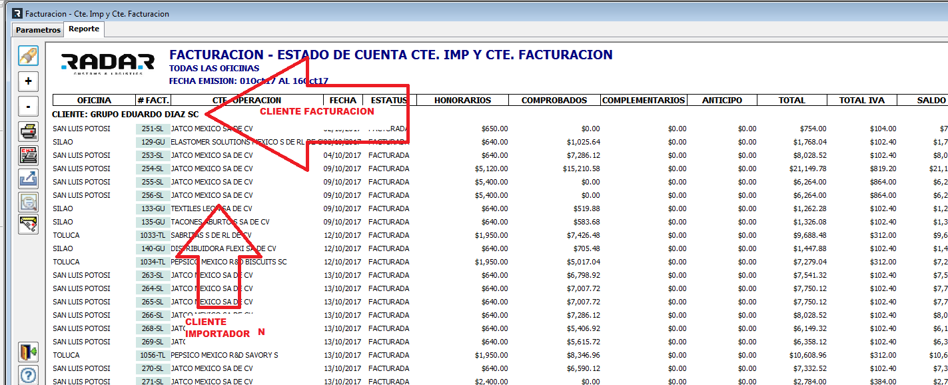Select invoice number 129-GU
This screenshot has height=385, width=948.
click(x=153, y=142)
